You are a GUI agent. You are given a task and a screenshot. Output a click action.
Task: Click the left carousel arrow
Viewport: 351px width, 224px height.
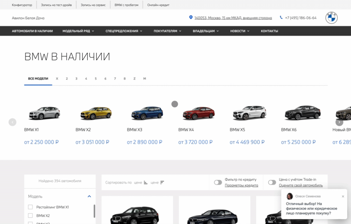coord(12,122)
